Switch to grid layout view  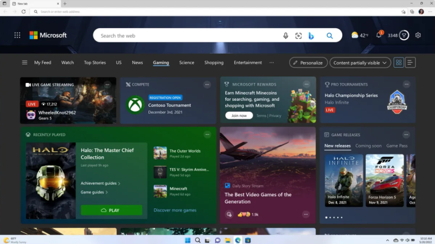pos(399,63)
